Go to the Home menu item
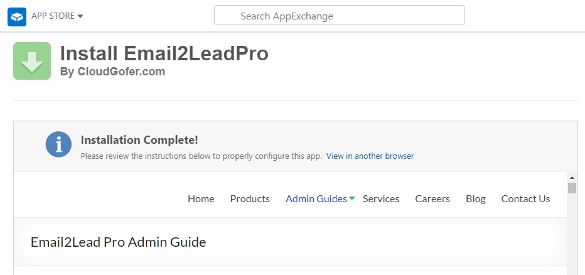The width and height of the screenshot is (585, 275). (x=201, y=198)
